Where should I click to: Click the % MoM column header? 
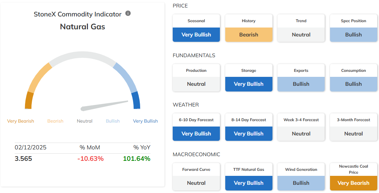tap(90, 147)
